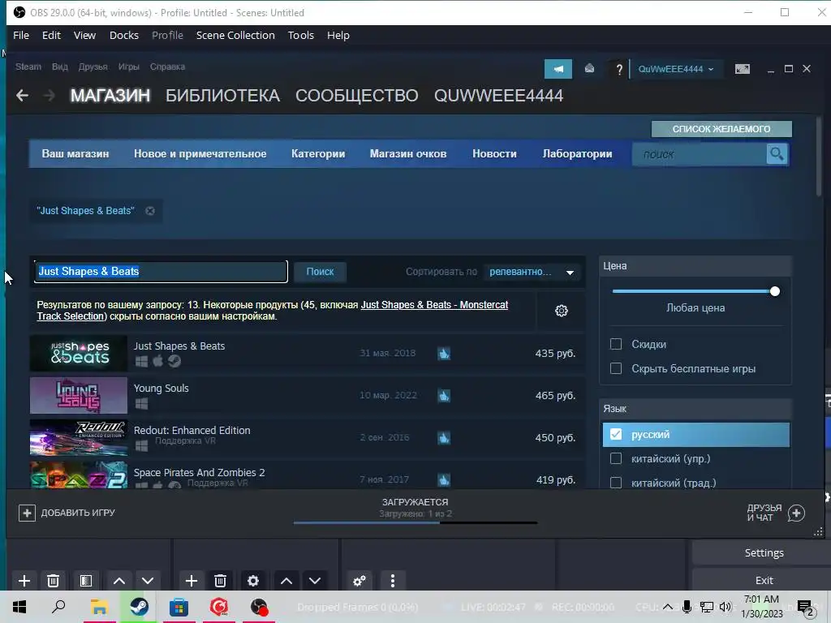Open Новое и примечательное store menu
Screen dimensions: 831x623
coord(200,153)
